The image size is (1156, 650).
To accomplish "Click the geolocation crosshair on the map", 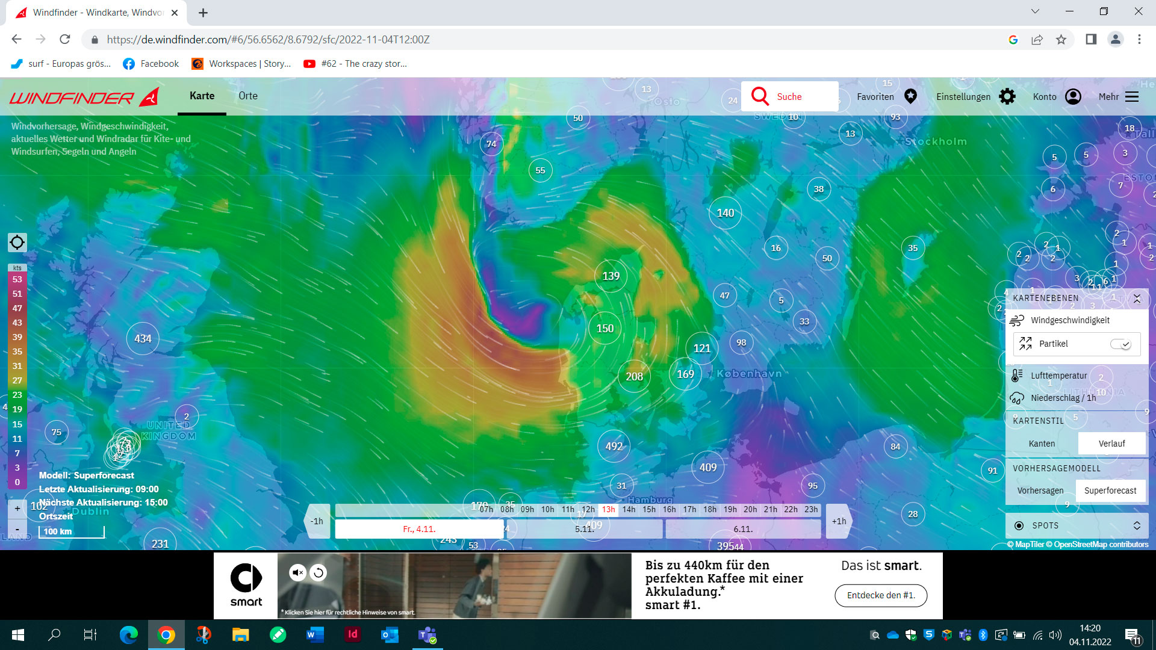I will coord(17,242).
